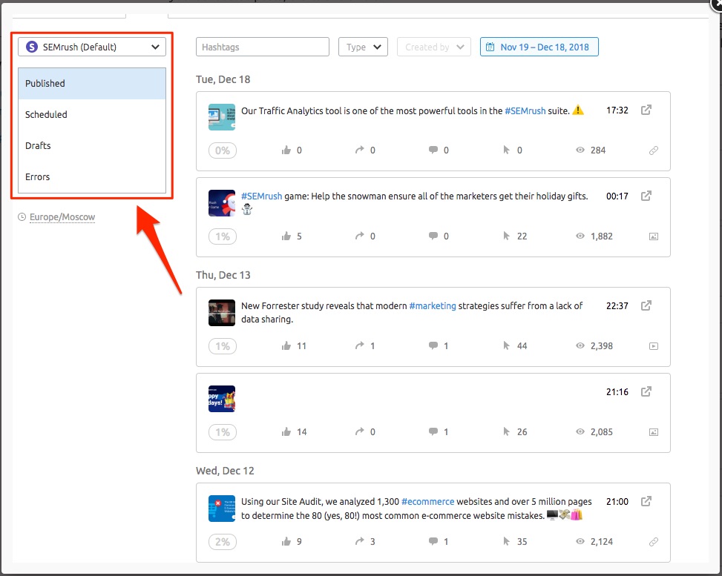Change the Europe/Moscow timezone
This screenshot has height=576, width=722.
pyautogui.click(x=62, y=217)
